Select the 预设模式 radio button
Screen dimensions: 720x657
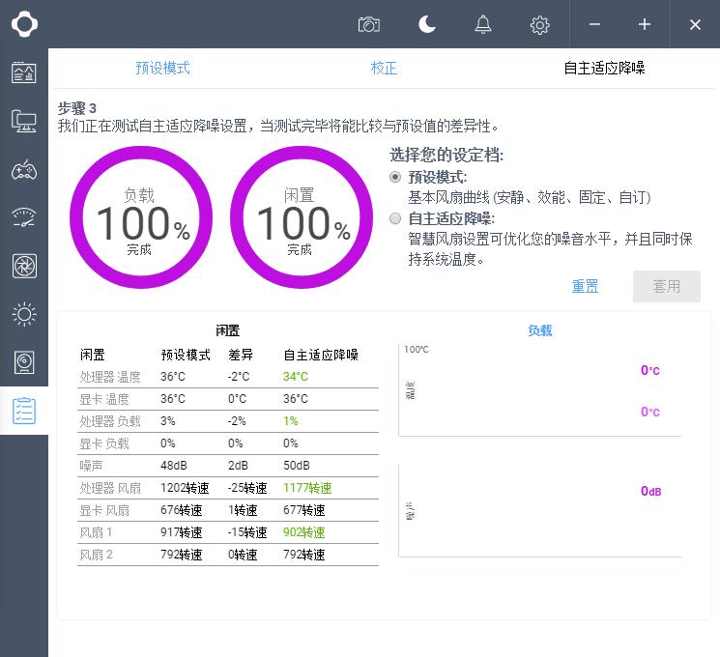(395, 177)
